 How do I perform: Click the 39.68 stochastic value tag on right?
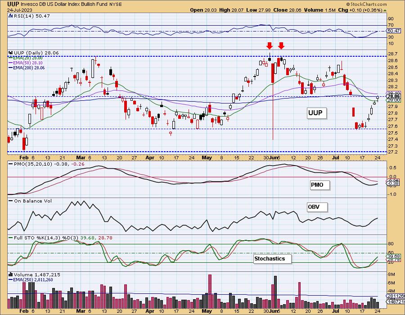click(394, 256)
